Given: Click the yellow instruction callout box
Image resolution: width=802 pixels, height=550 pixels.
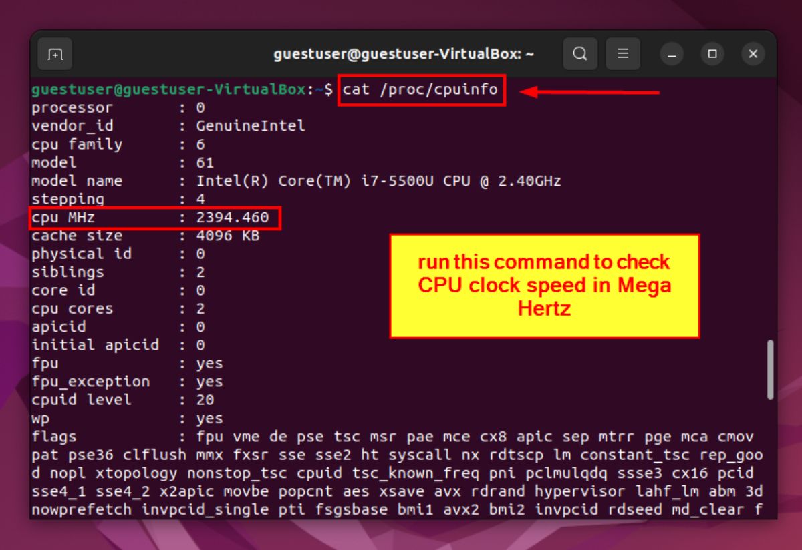Looking at the screenshot, I should pos(545,285).
